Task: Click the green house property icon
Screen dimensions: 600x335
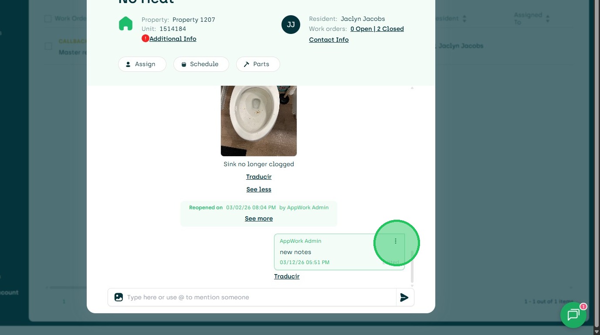Action: (x=125, y=23)
